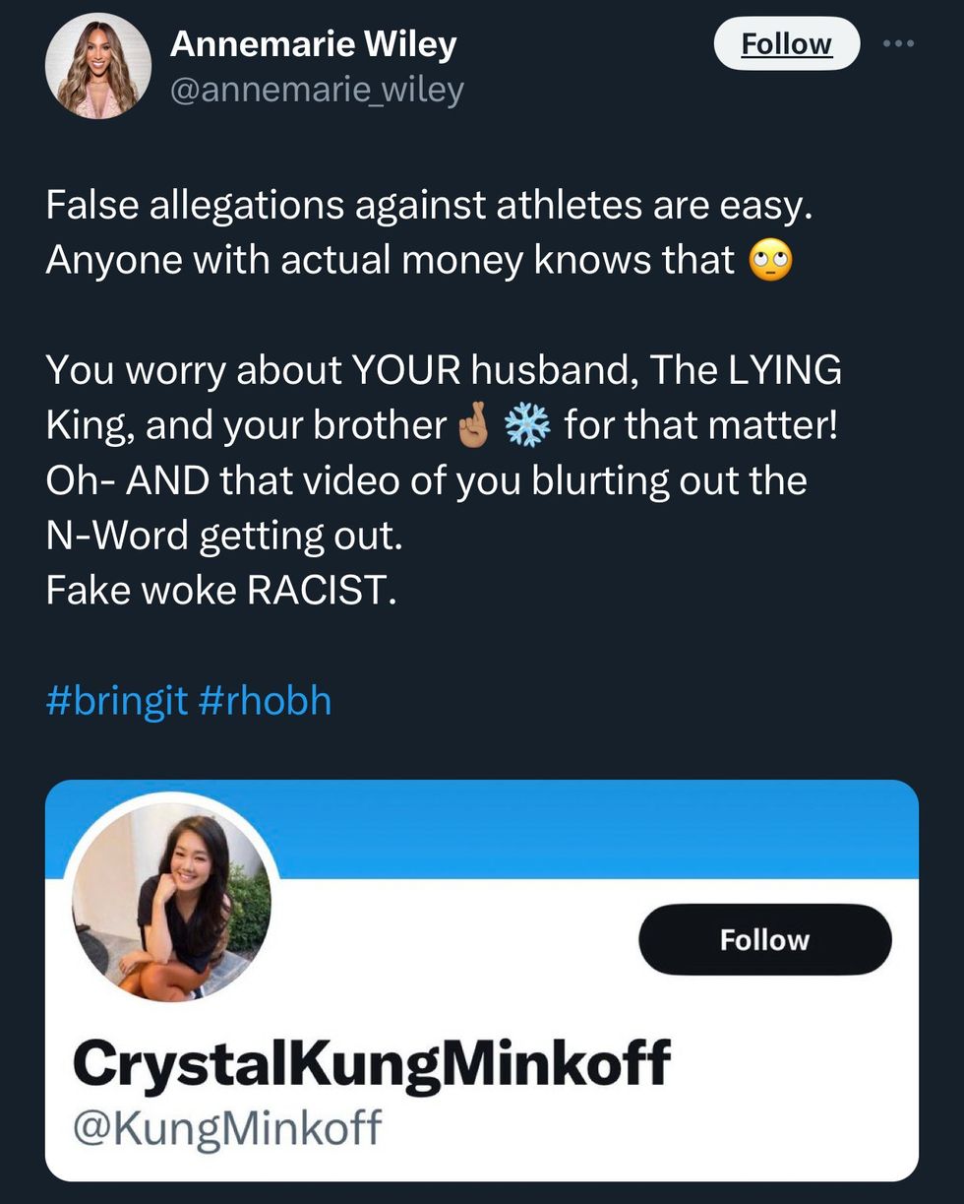964x1204 pixels.
Task: Click the "N-Word getting out." text line
Action: (224, 536)
